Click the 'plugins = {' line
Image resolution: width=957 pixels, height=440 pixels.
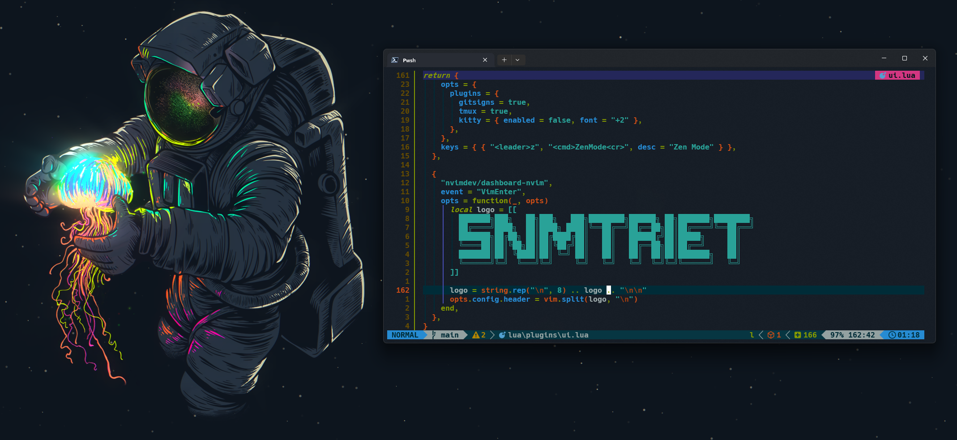tap(474, 93)
